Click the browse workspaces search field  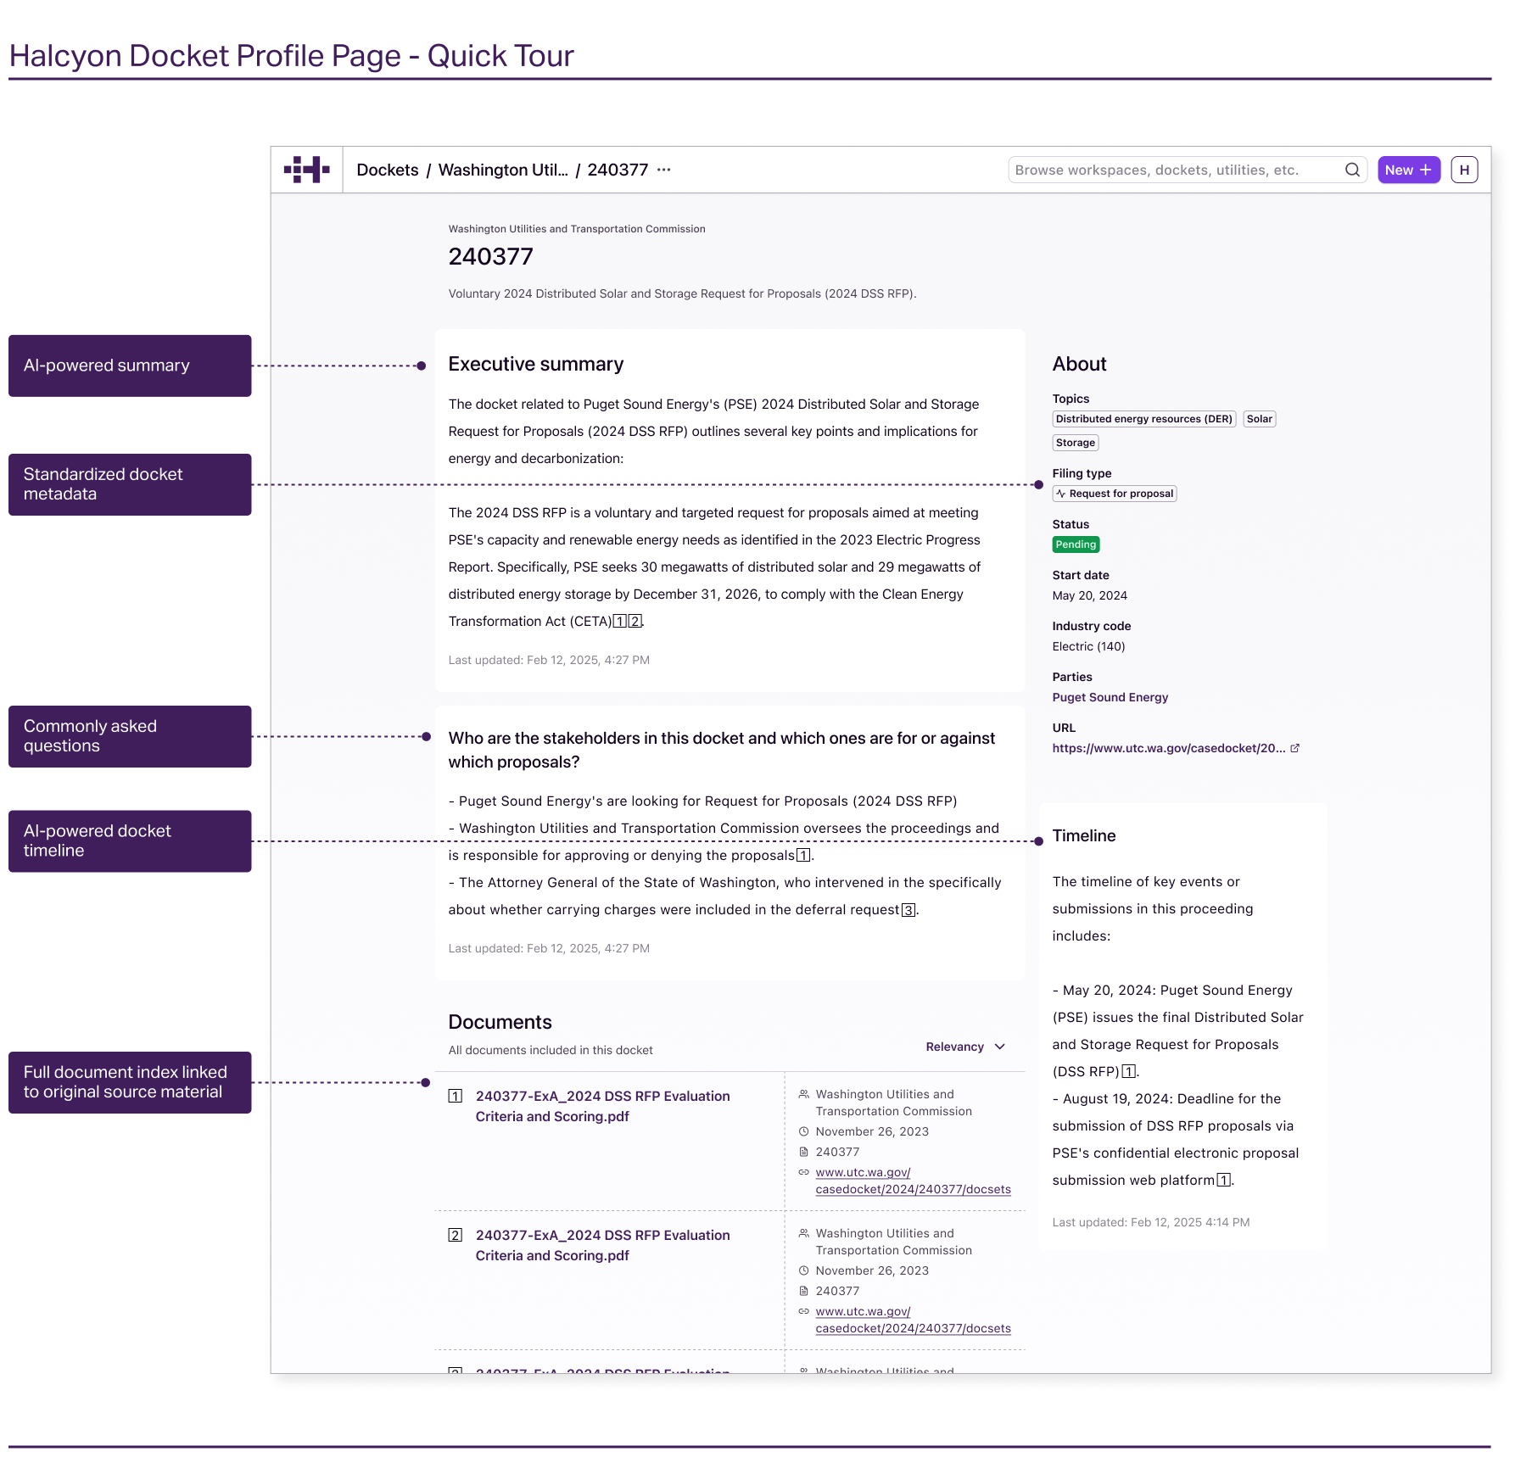pyautogui.click(x=1171, y=170)
